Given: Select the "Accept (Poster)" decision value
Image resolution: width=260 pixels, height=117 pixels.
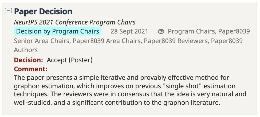Looking at the screenshot, I should [x=70, y=60].
